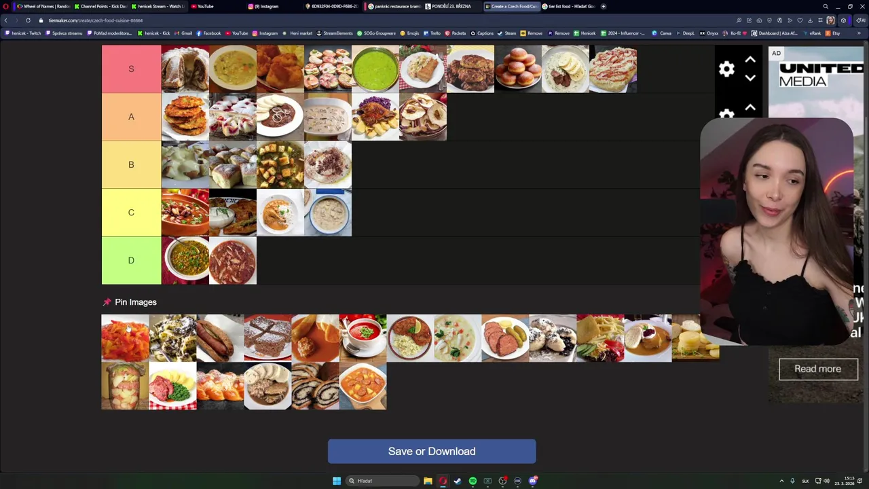
Task: Click the A tier orange label
Action: point(131,117)
